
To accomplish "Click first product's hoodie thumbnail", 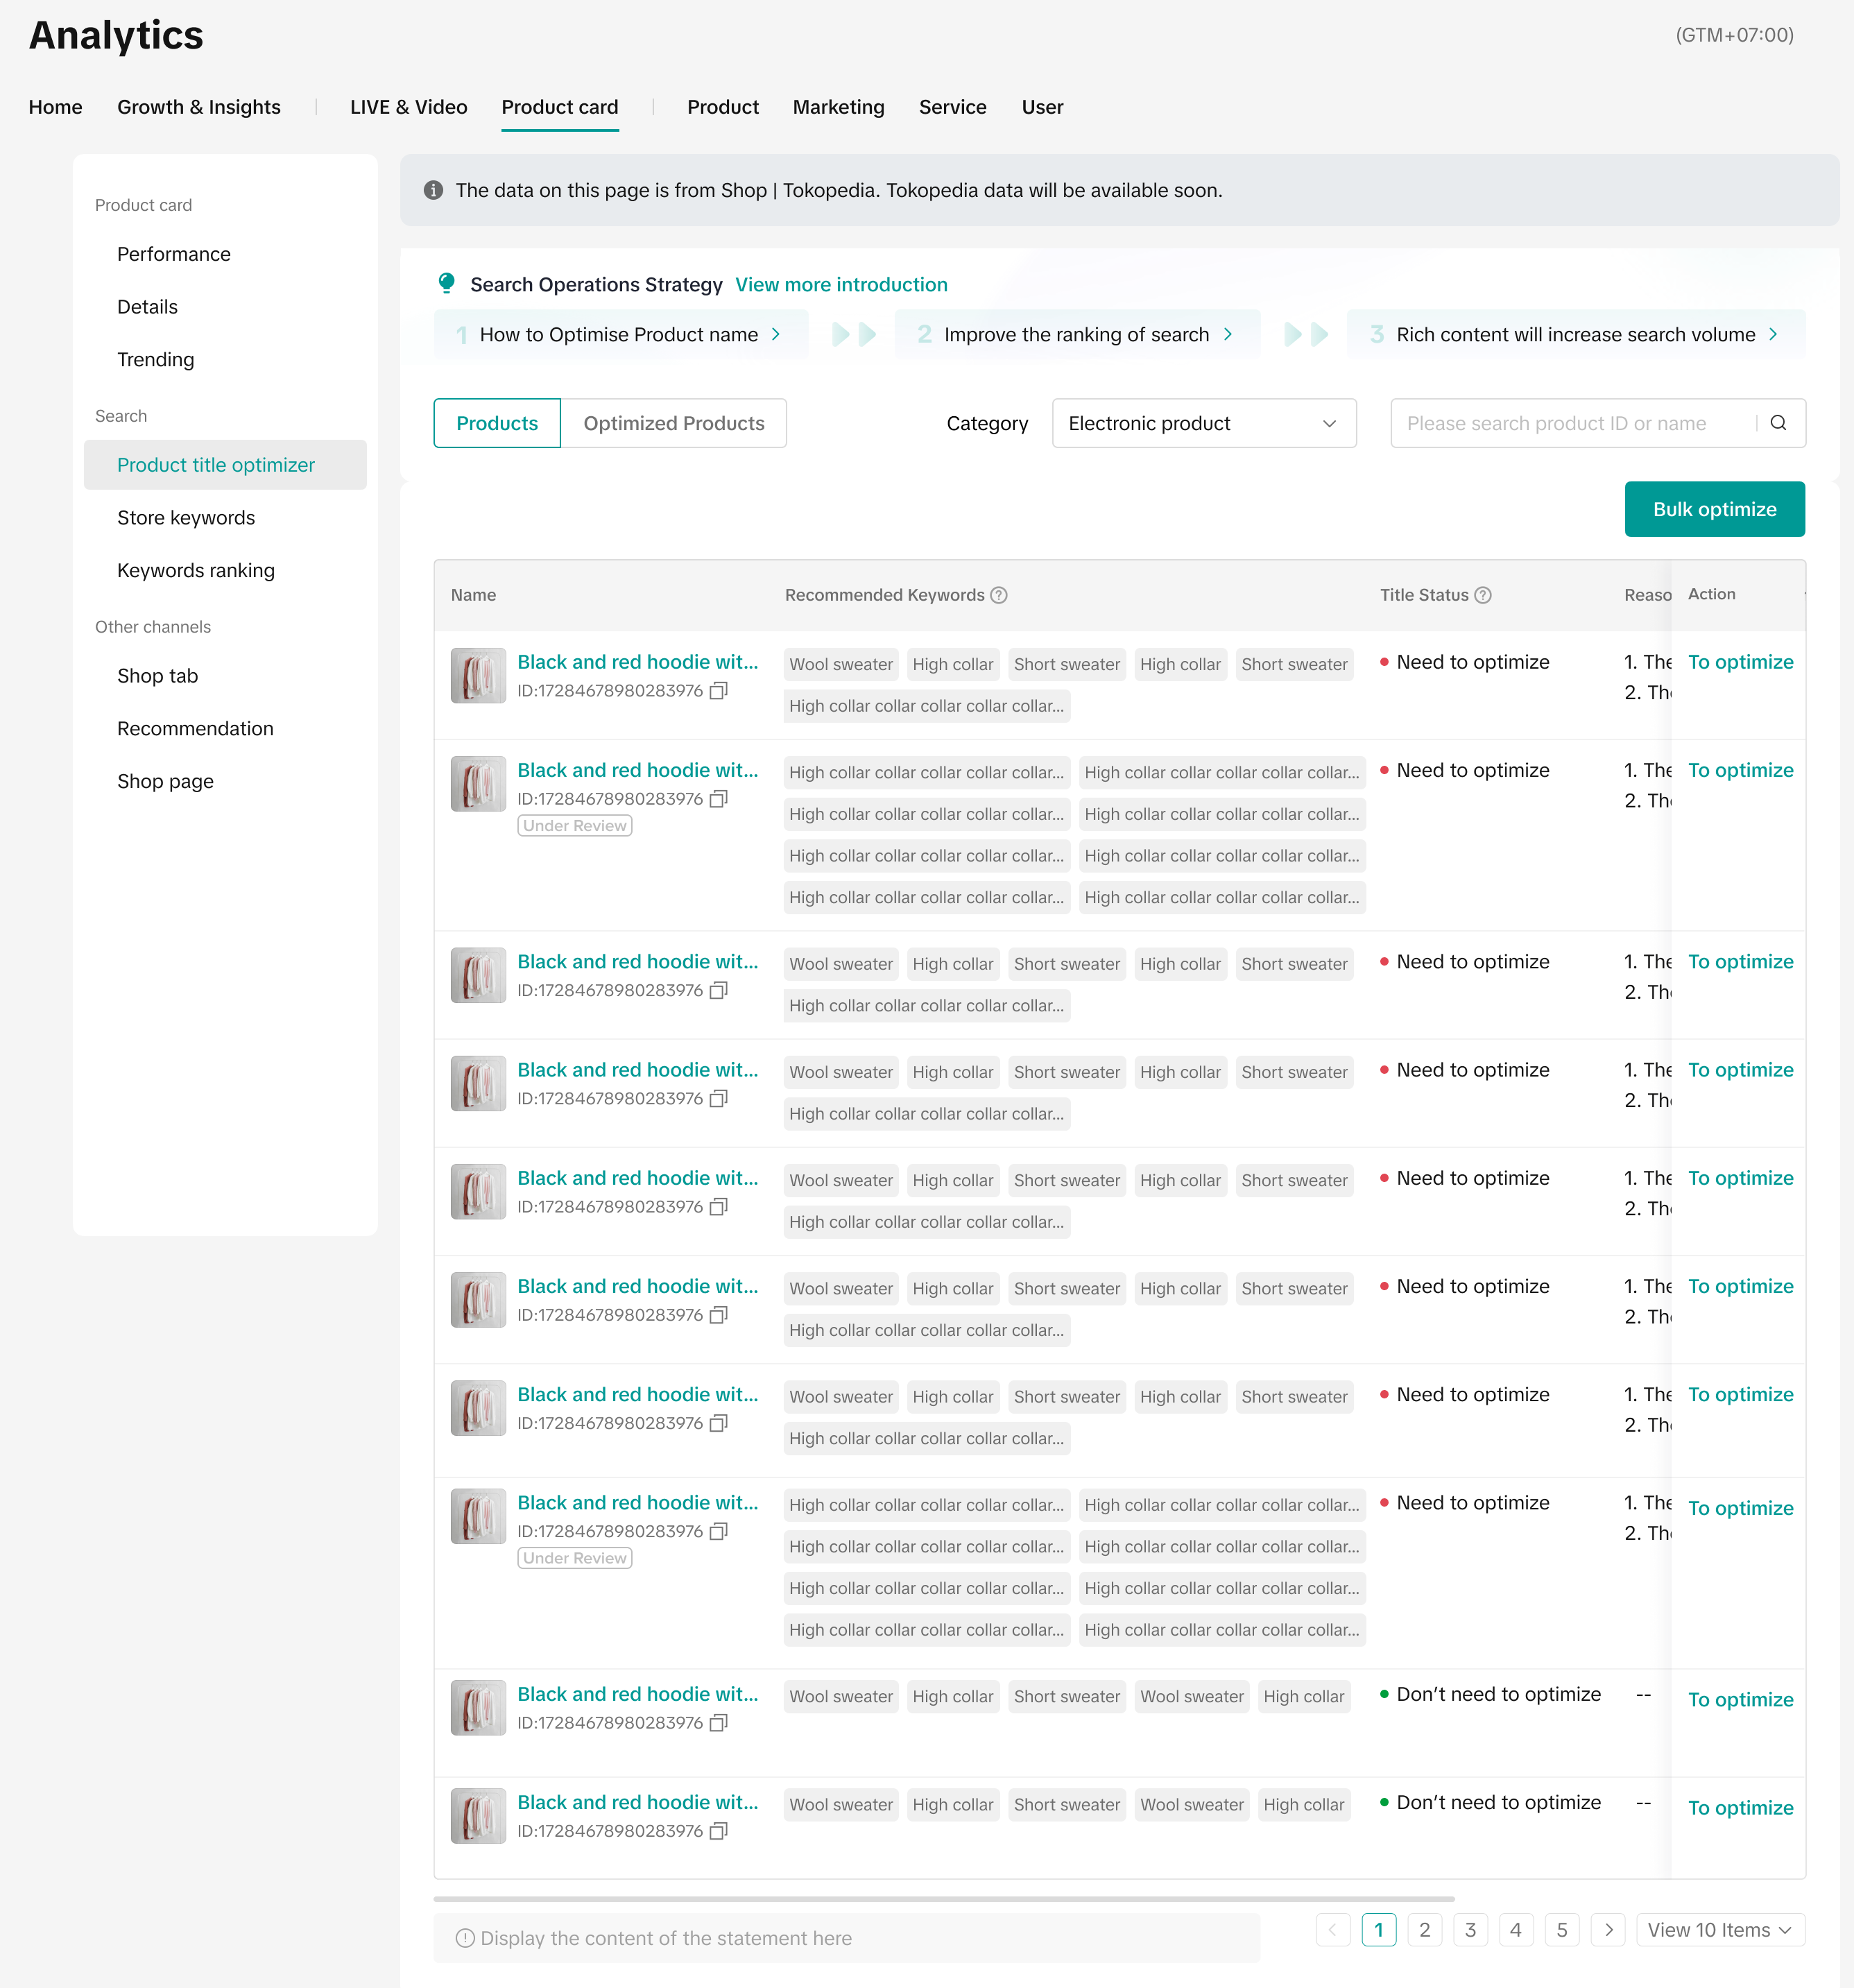I will click(x=478, y=676).
